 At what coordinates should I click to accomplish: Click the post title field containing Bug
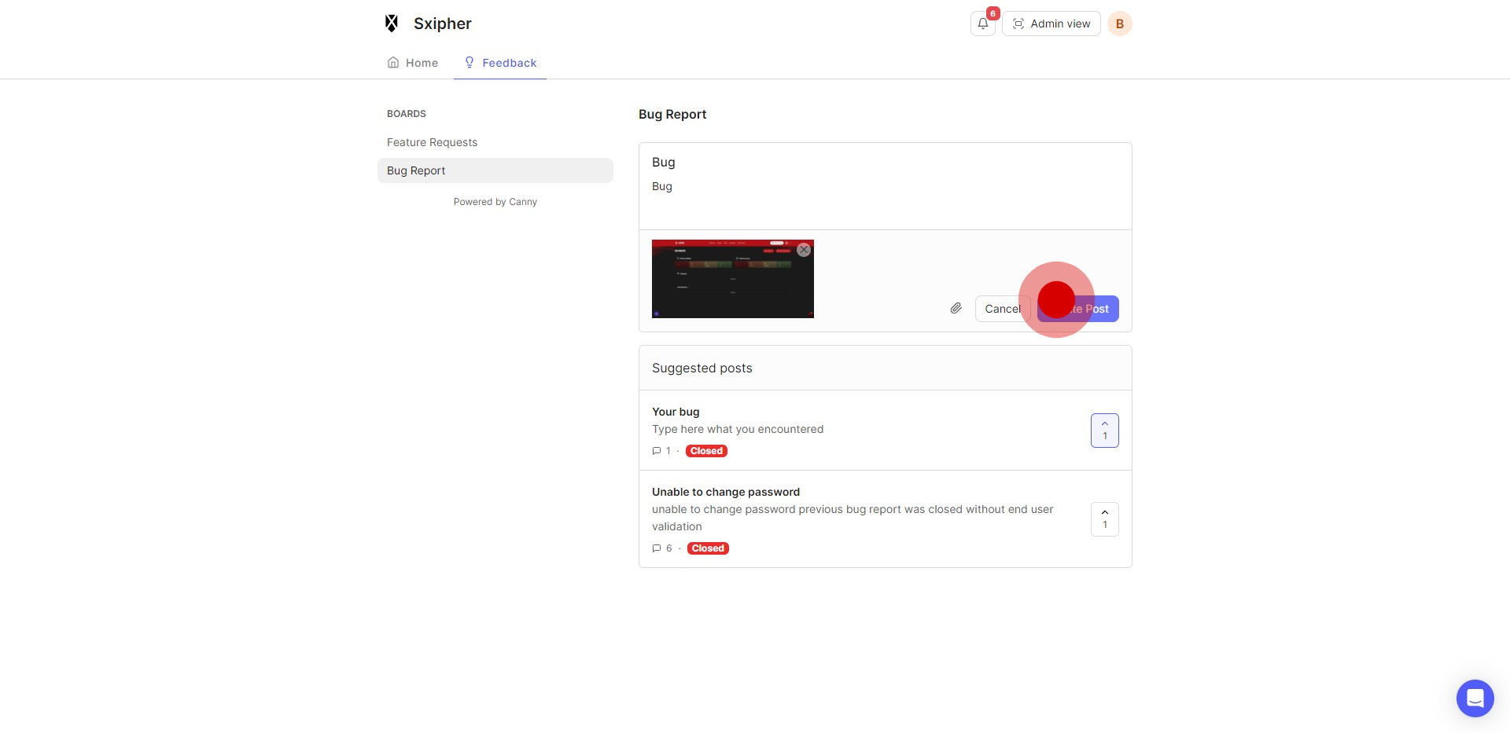point(885,162)
